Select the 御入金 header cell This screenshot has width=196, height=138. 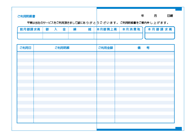pyautogui.click(x=55, y=29)
